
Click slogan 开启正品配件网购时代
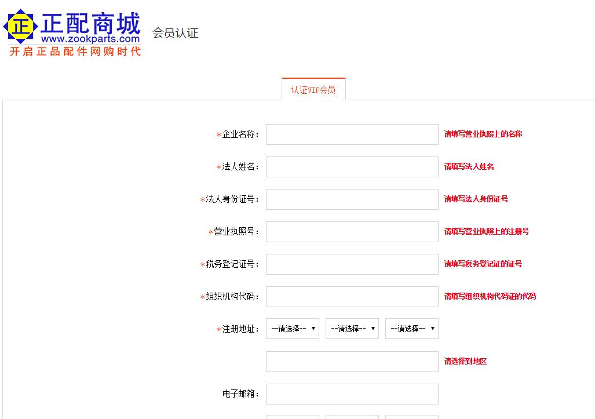point(75,51)
